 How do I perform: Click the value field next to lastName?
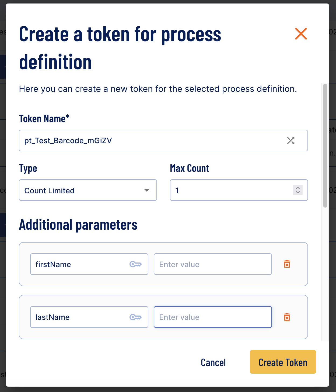click(x=213, y=317)
